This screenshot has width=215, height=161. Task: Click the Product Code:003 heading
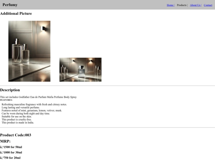tap(16, 135)
